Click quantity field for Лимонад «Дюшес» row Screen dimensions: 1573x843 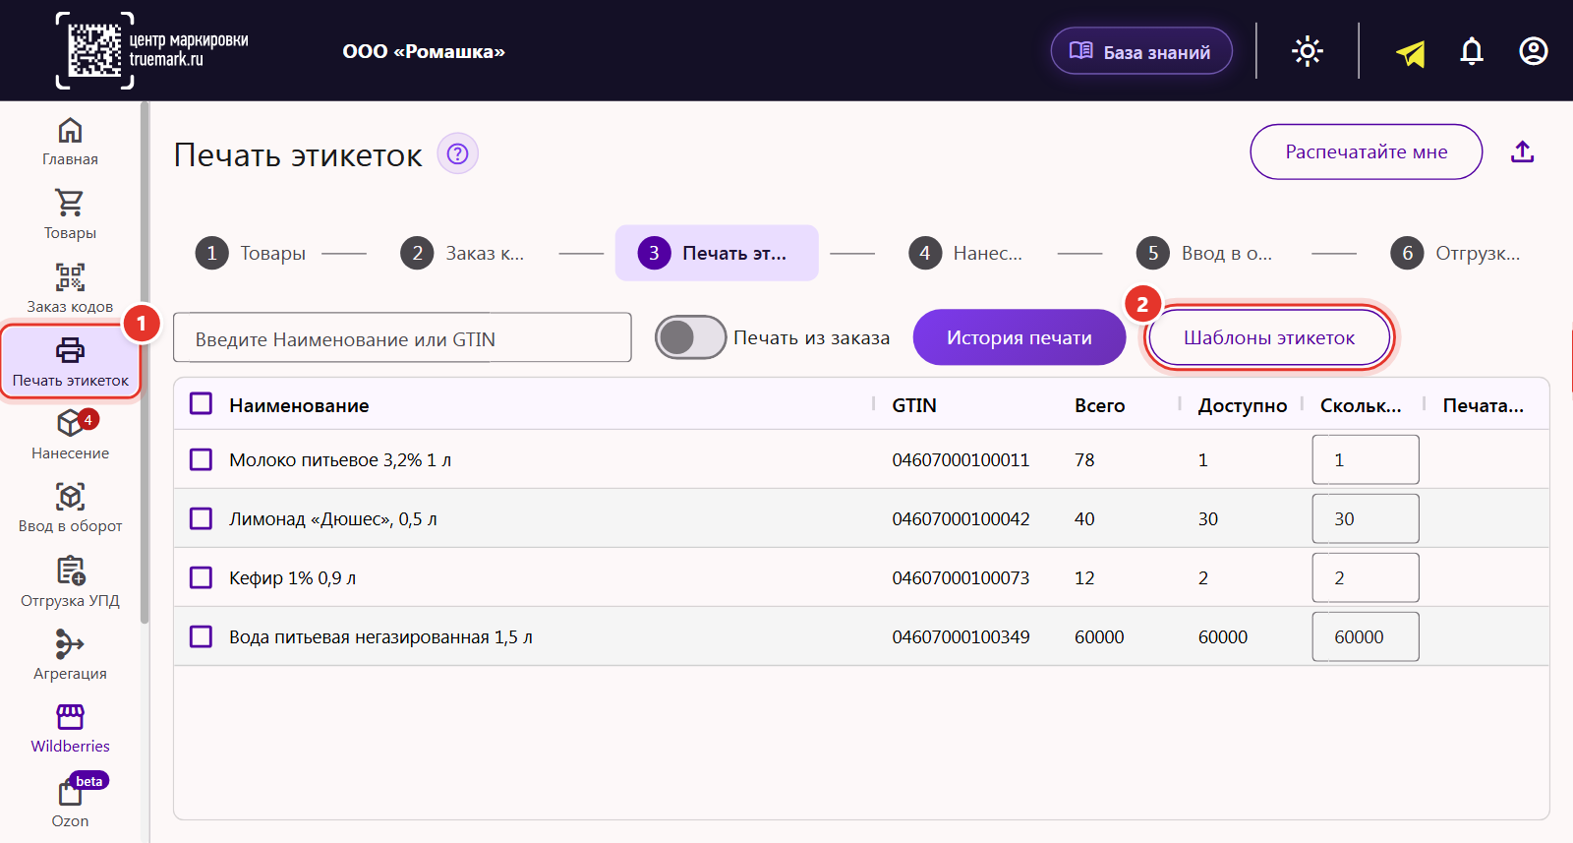click(1366, 518)
